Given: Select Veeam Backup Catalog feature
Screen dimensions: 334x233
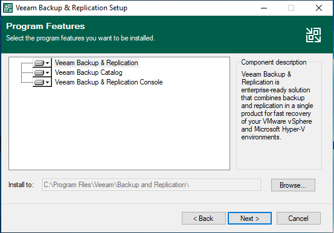Looking at the screenshot, I should (88, 72).
